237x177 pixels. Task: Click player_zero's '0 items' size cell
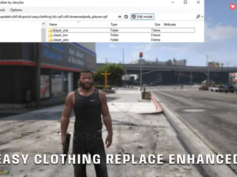pyautogui.click(x=156, y=40)
